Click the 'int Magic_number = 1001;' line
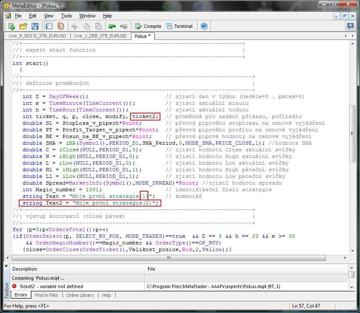 (x=62, y=190)
